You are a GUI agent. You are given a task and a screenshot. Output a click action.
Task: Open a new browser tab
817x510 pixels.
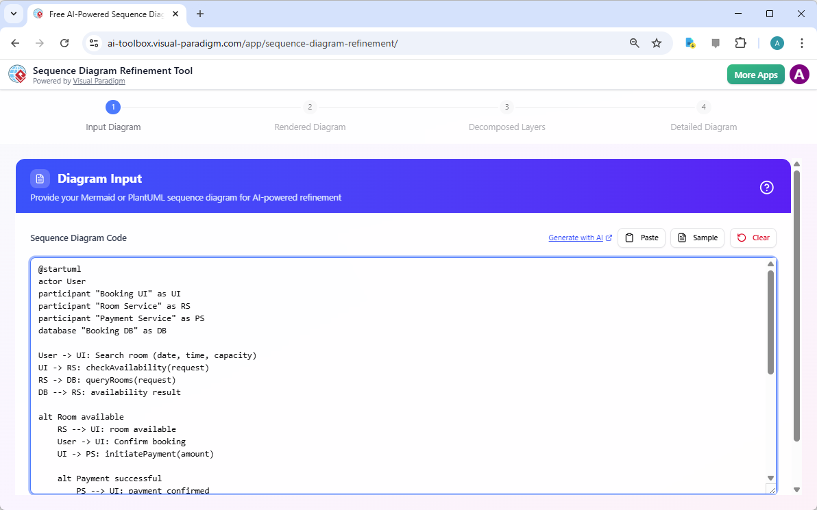tap(199, 14)
